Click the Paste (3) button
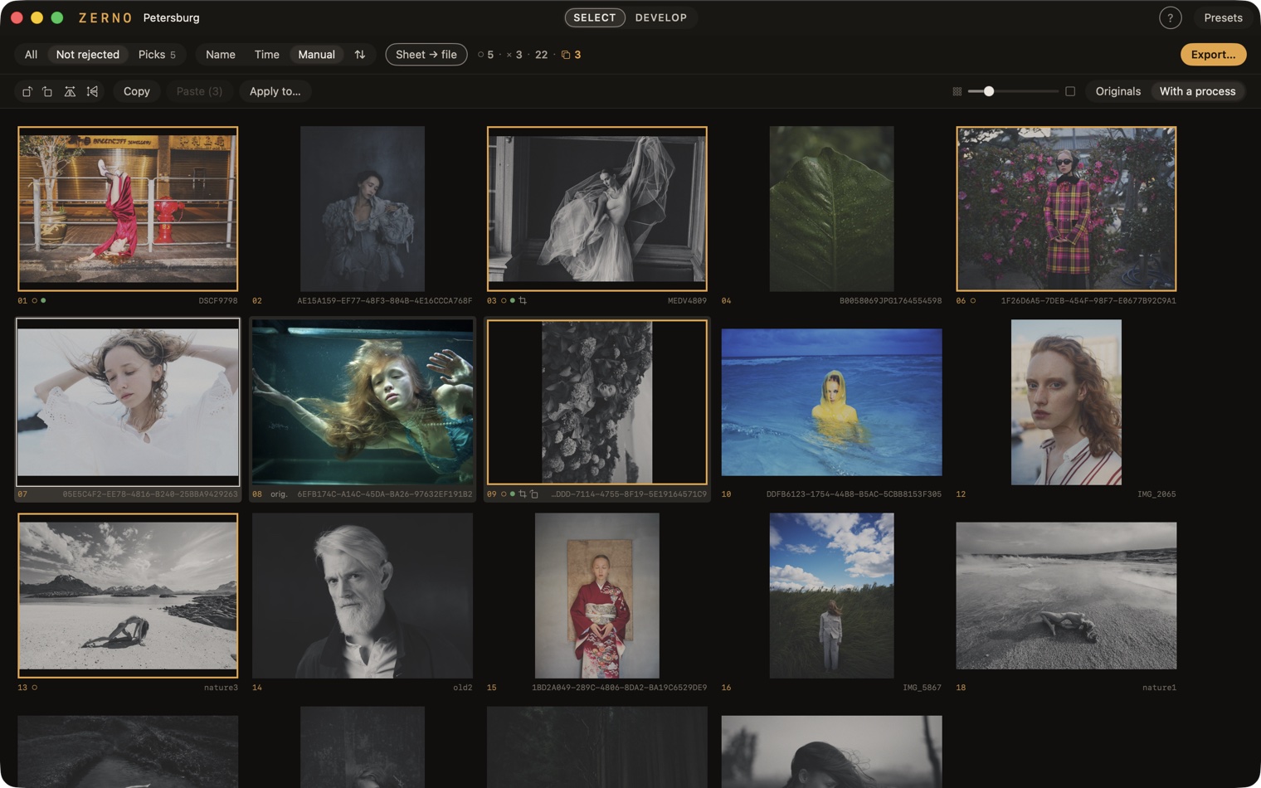 click(199, 91)
